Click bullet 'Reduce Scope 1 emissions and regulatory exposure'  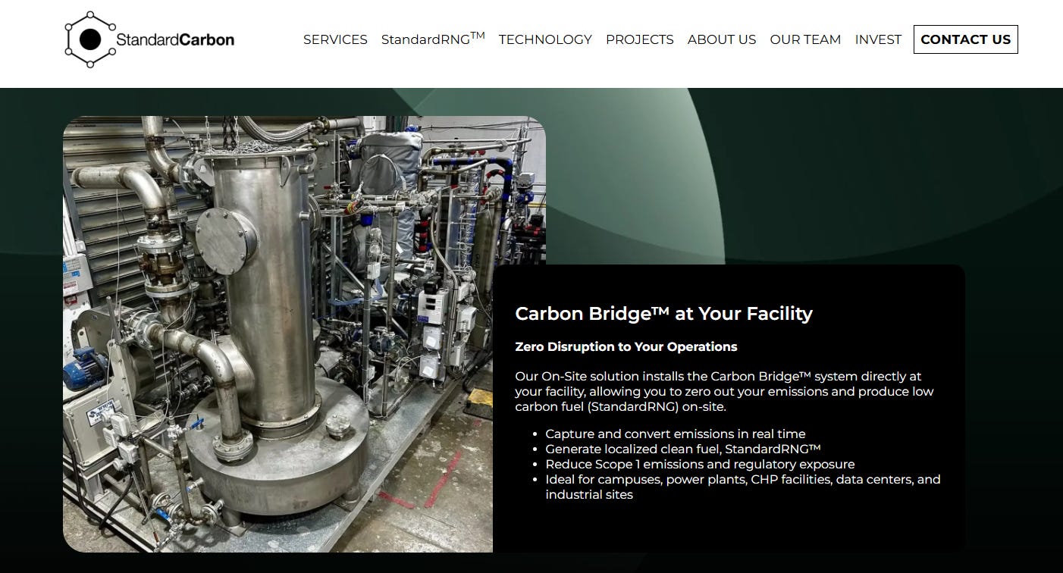[700, 464]
